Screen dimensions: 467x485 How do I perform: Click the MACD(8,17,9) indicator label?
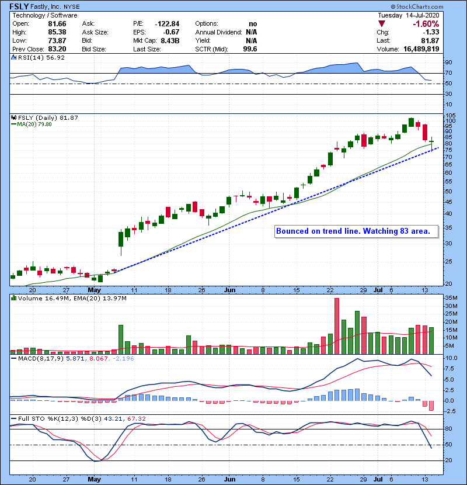(x=41, y=359)
